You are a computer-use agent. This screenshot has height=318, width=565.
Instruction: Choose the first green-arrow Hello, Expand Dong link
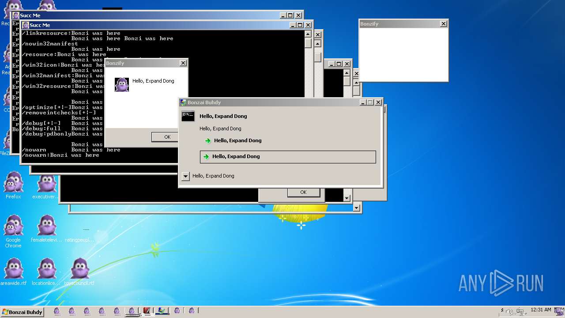coord(233,140)
